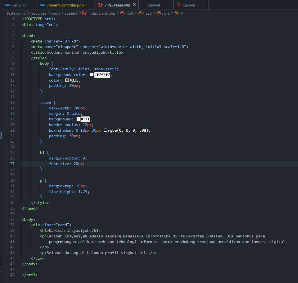
Task: Click the opening <head> tag on line 4
Action: (x=29, y=35)
